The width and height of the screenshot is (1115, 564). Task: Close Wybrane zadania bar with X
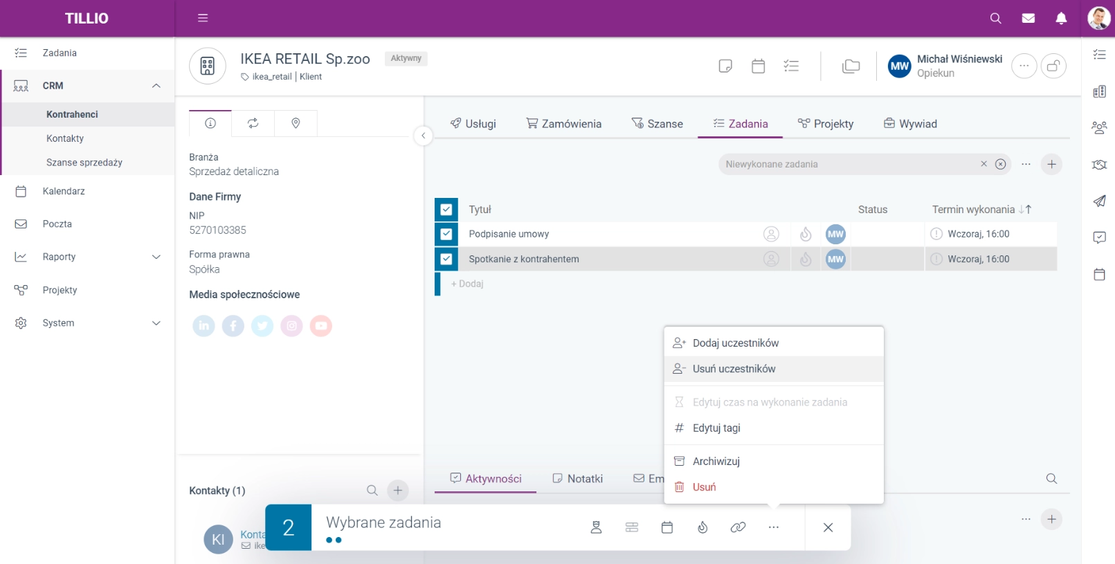click(828, 527)
